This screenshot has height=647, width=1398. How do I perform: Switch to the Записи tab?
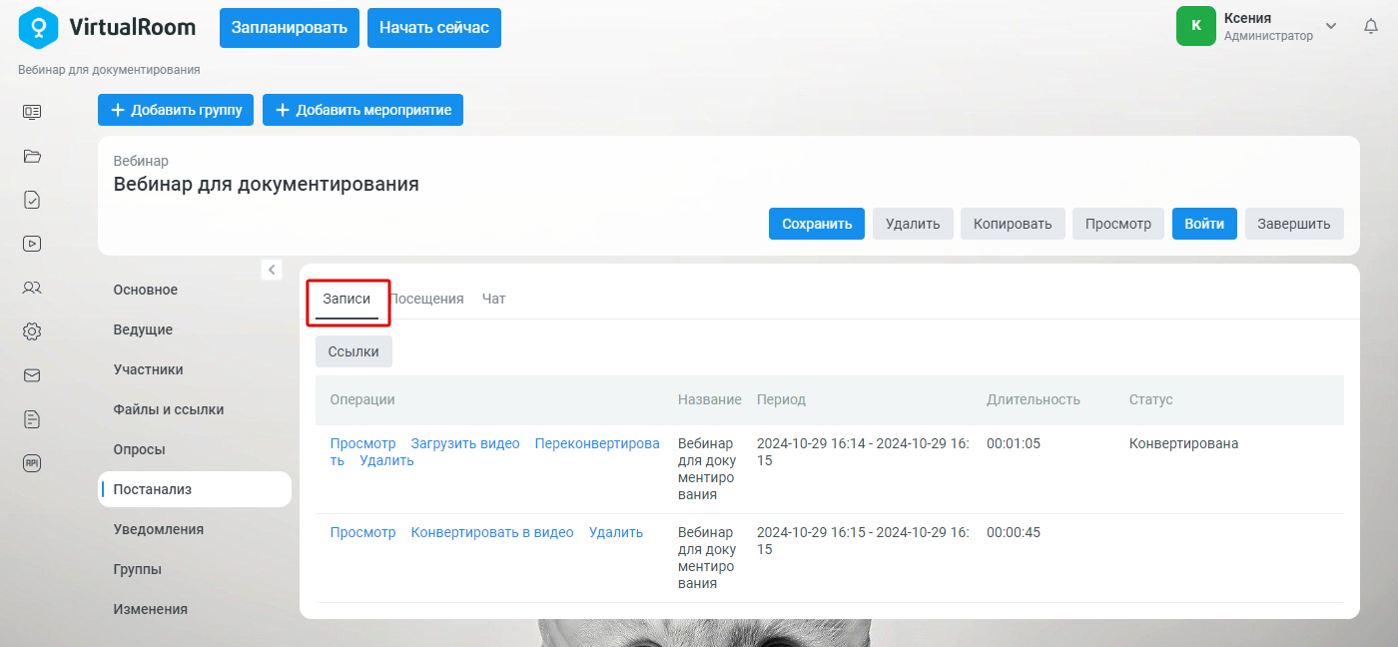point(347,299)
